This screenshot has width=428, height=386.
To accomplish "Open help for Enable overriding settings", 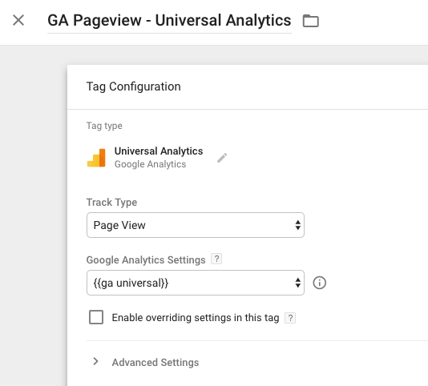I will click(290, 318).
